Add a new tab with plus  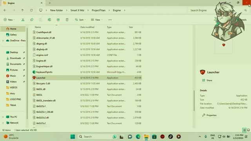pyautogui.click(x=50, y=3)
